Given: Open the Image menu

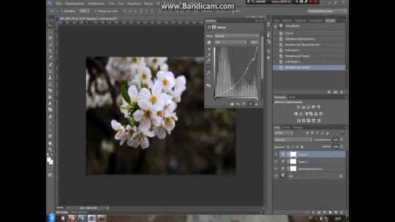Looking at the screenshot, I should pos(96,4).
